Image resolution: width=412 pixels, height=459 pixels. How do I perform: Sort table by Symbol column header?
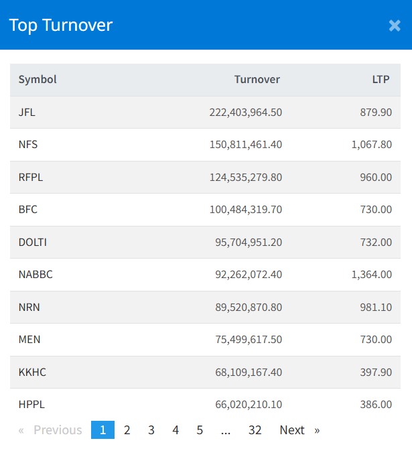(x=38, y=80)
